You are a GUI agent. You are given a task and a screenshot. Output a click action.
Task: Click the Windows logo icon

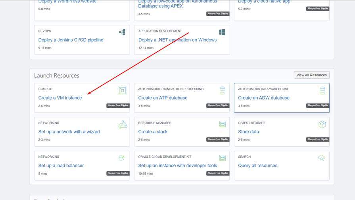222,32
